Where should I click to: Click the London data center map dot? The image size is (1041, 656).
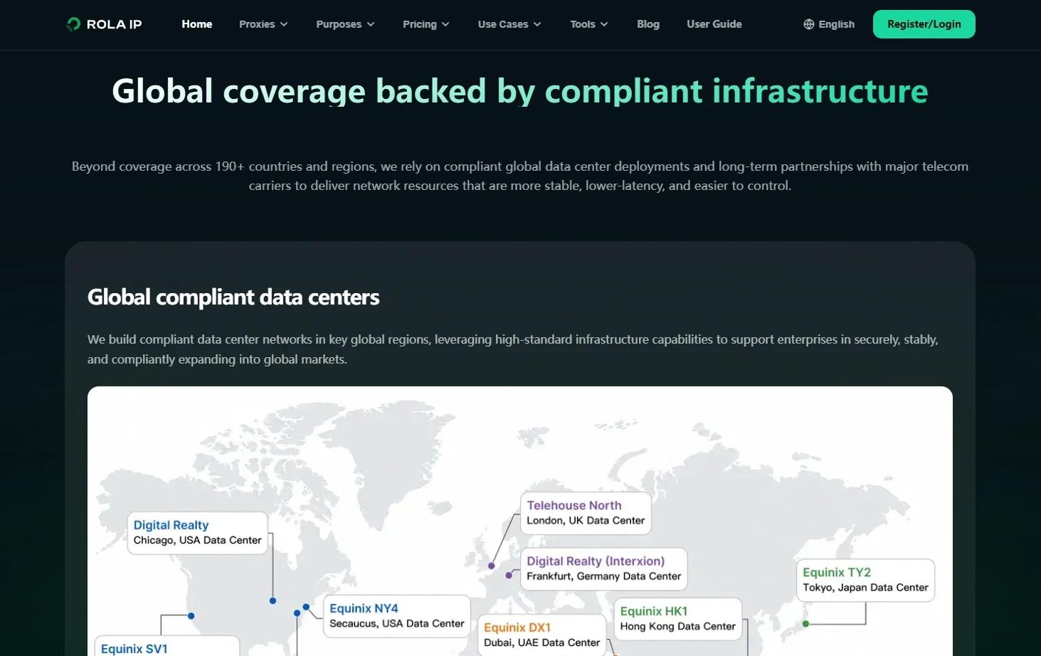tap(491, 566)
